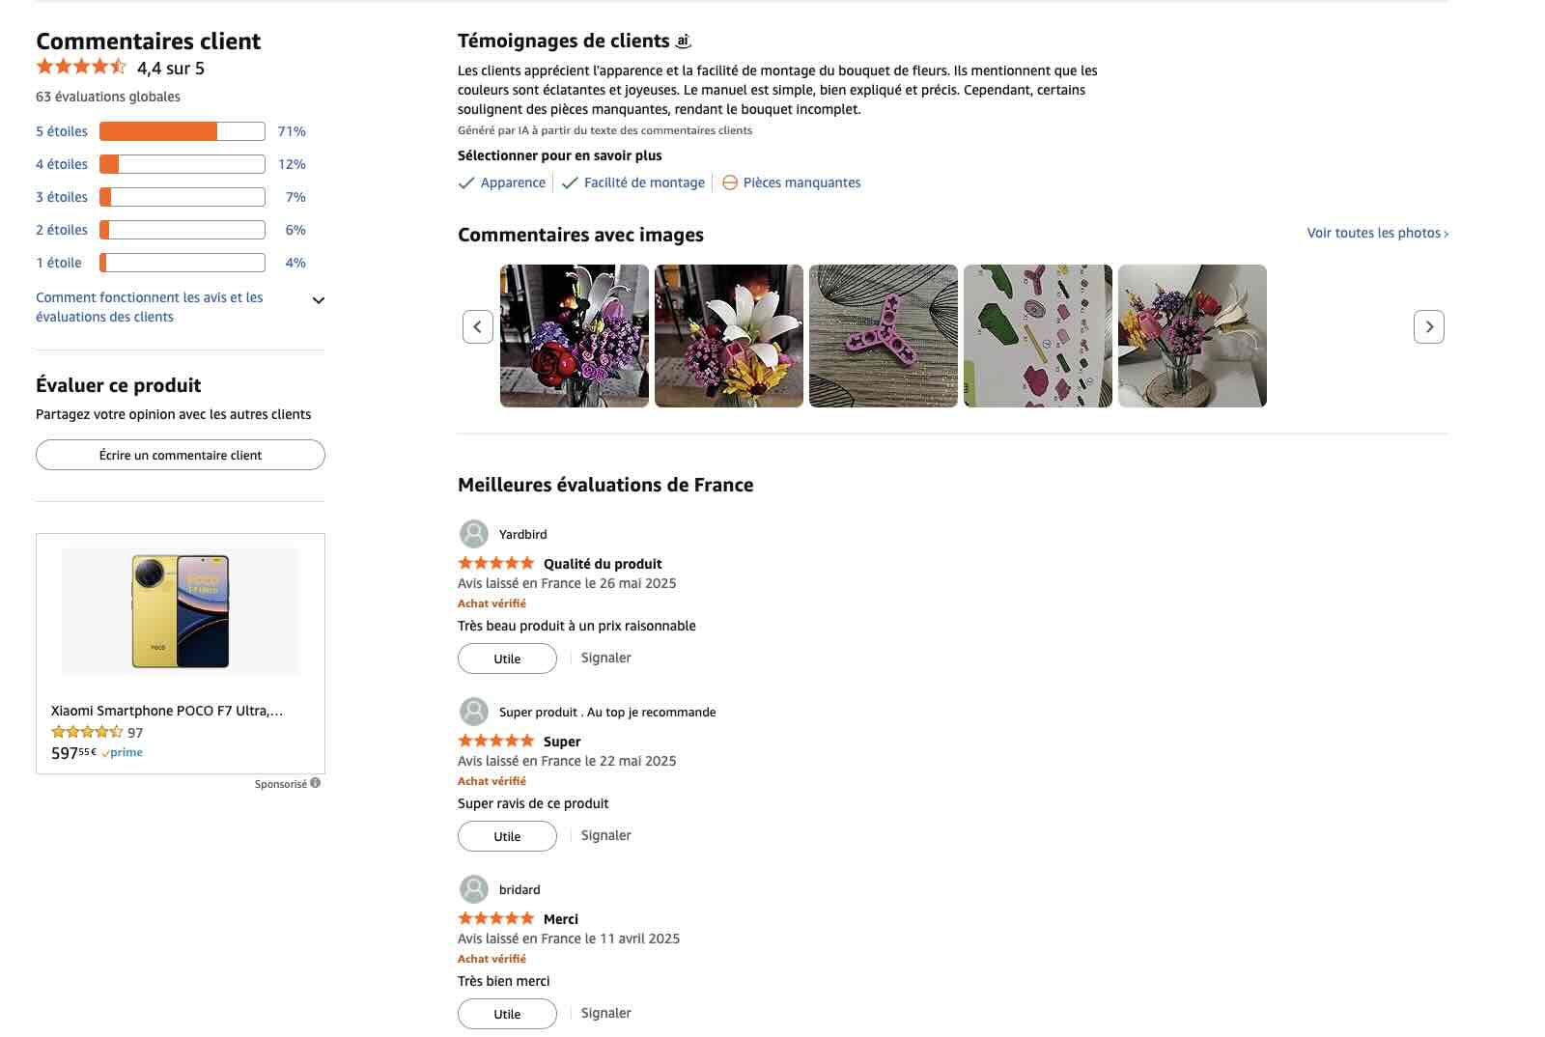1545x1037 pixels.
Task: Click the overall rating stars 4,4 sur 5
Action: (81, 67)
